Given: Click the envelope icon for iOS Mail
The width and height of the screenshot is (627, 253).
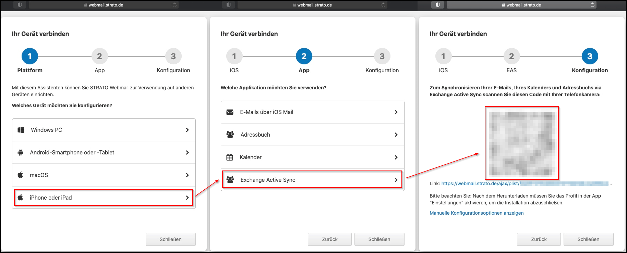Looking at the screenshot, I should 230,112.
